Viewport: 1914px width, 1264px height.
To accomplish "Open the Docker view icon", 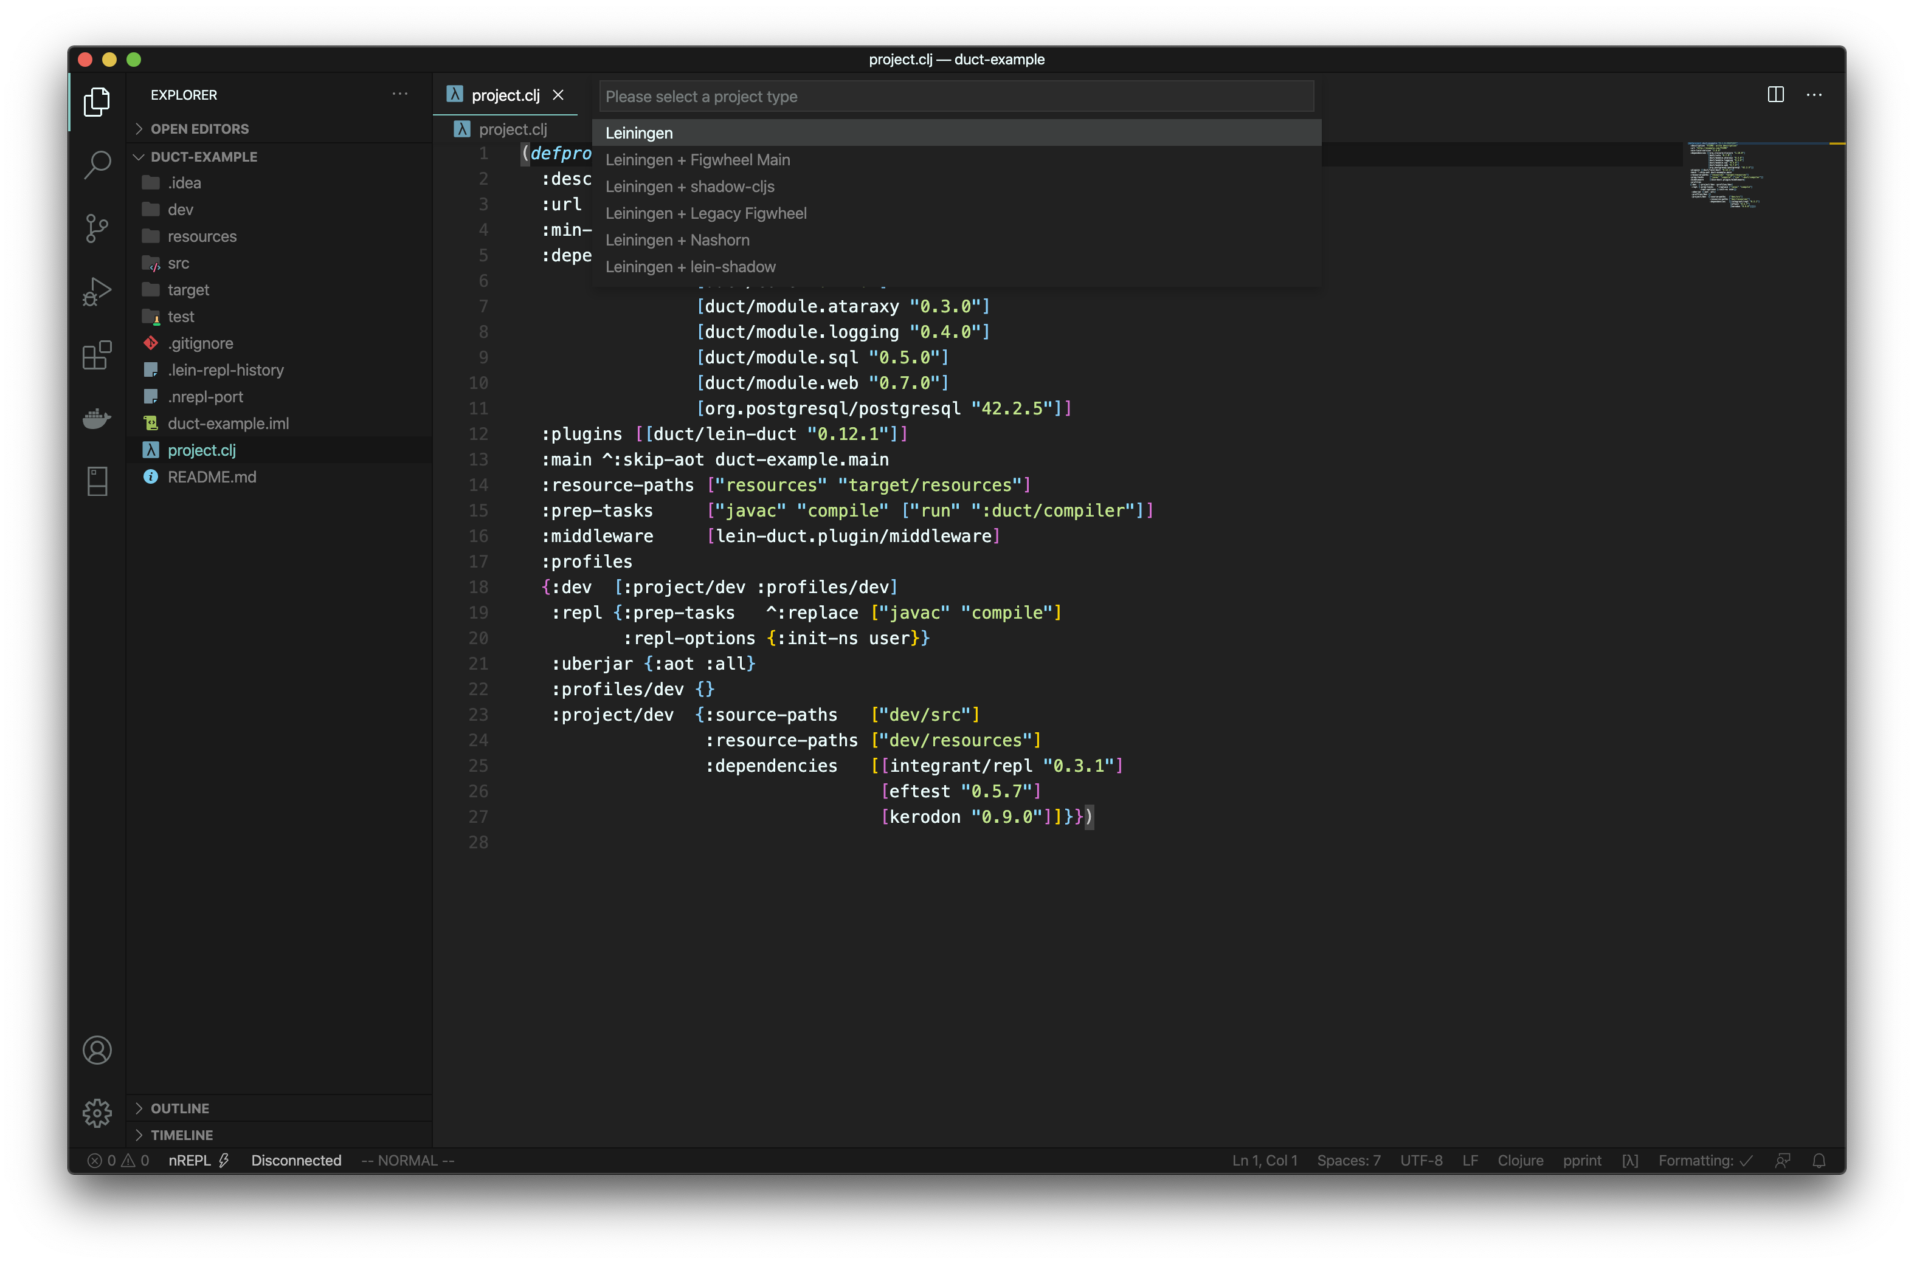I will click(x=97, y=418).
